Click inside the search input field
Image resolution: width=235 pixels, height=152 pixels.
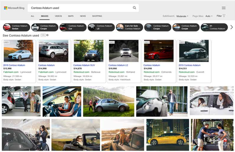tap(77, 8)
